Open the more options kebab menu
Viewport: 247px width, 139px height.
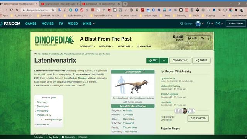[x=208, y=38]
